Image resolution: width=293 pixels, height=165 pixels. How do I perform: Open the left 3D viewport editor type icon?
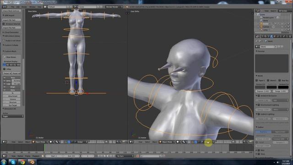(x=4, y=142)
